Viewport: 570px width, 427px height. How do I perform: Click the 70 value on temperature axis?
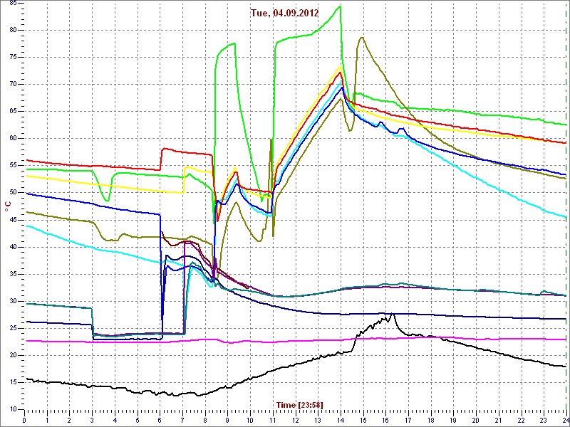click(12, 84)
